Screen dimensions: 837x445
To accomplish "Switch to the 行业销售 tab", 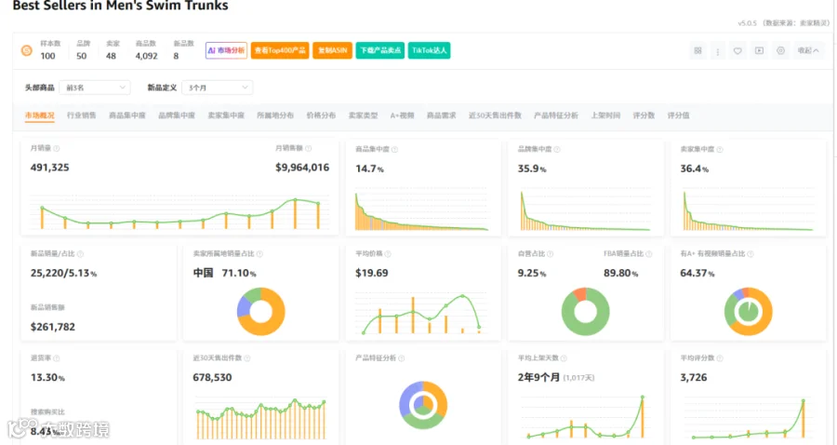I will 82,115.
